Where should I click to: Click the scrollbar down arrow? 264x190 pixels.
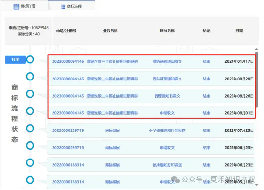click(256, 185)
